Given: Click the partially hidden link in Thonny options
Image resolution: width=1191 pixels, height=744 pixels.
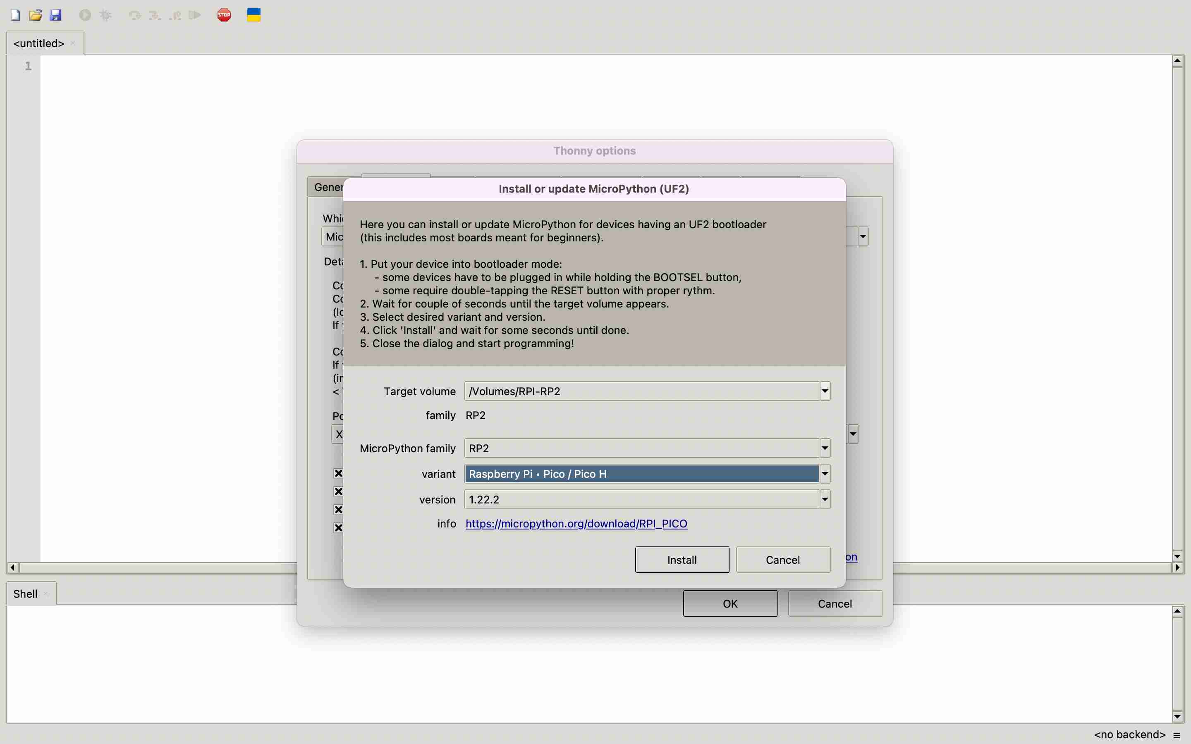Looking at the screenshot, I should [852, 557].
